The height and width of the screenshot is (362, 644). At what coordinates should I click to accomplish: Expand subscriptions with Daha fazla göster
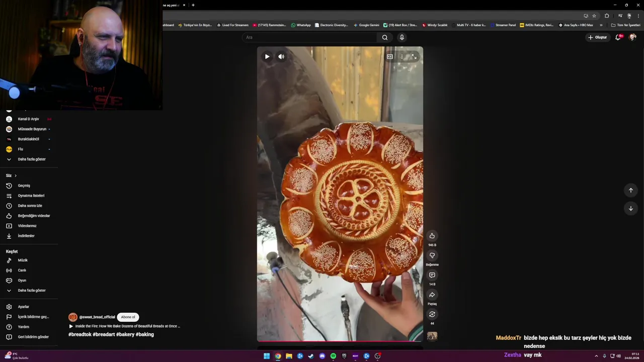pos(29,159)
